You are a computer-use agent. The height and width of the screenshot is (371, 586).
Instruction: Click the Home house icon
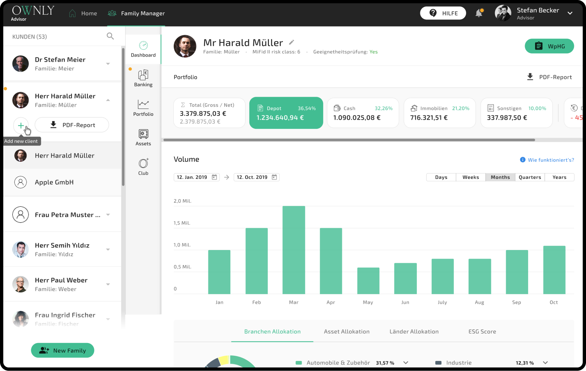pyautogui.click(x=72, y=13)
